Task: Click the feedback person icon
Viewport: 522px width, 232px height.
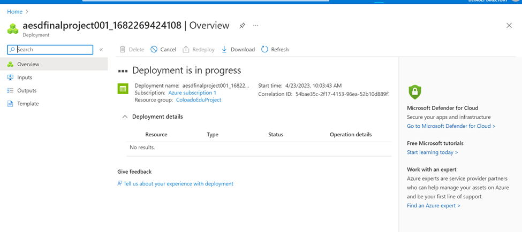Action: [x=120, y=183]
